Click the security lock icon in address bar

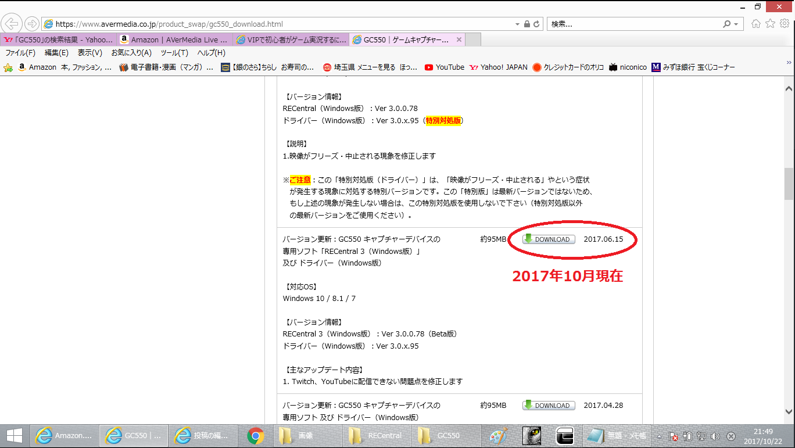527,24
